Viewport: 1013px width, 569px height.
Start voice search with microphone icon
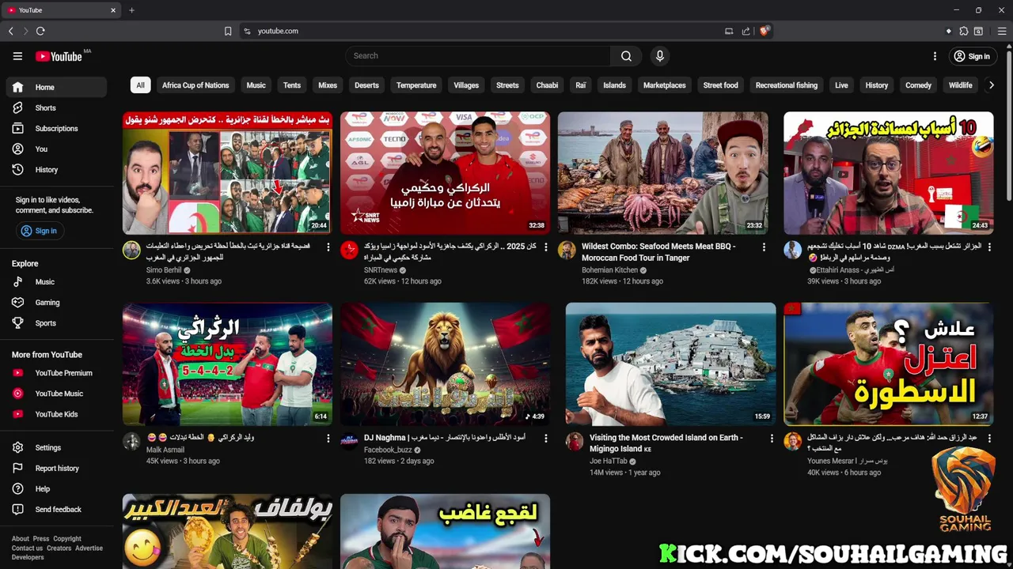tap(659, 56)
